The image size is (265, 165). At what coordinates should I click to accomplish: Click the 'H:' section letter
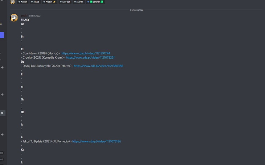coord(22,112)
